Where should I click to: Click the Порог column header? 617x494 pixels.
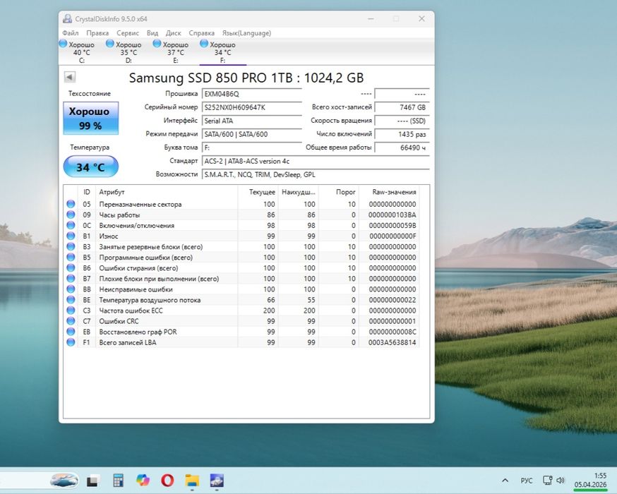tap(339, 192)
